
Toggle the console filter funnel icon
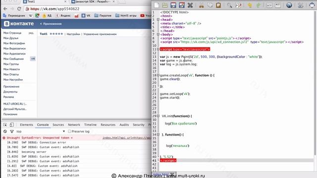(x=12, y=132)
